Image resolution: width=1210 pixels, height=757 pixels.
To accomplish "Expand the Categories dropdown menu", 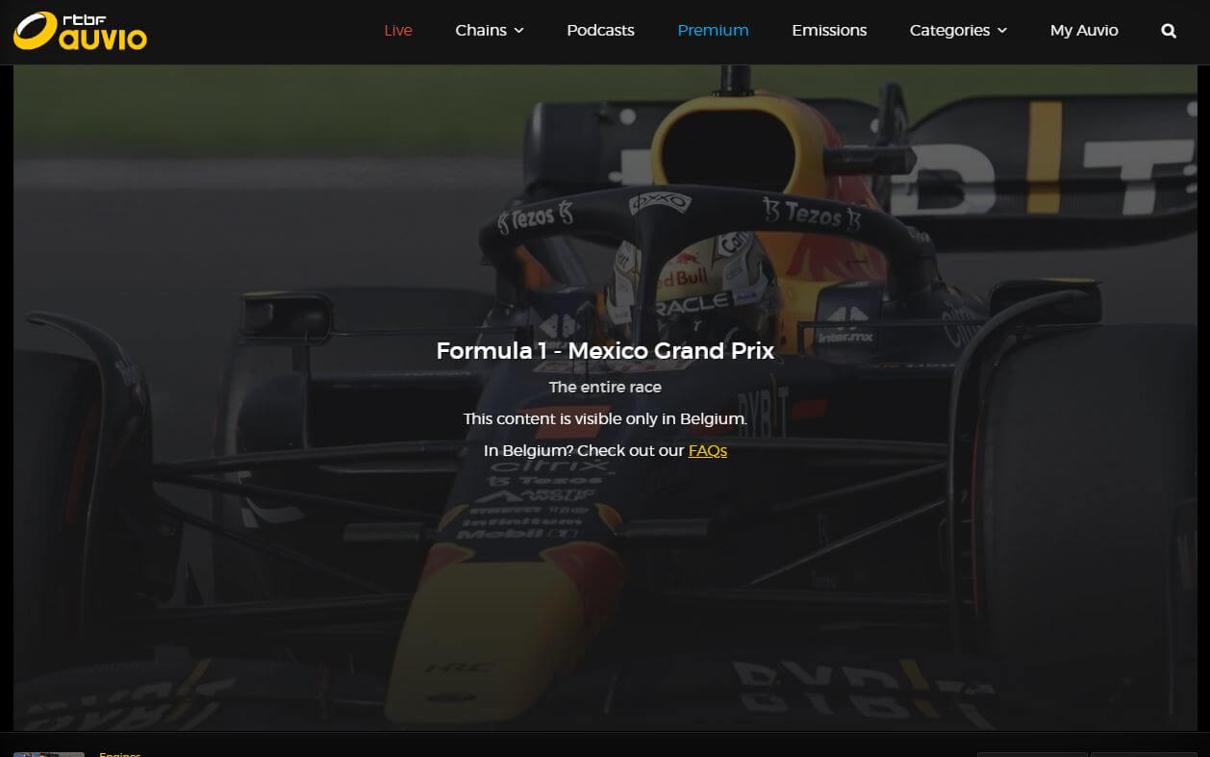I will 958,31.
